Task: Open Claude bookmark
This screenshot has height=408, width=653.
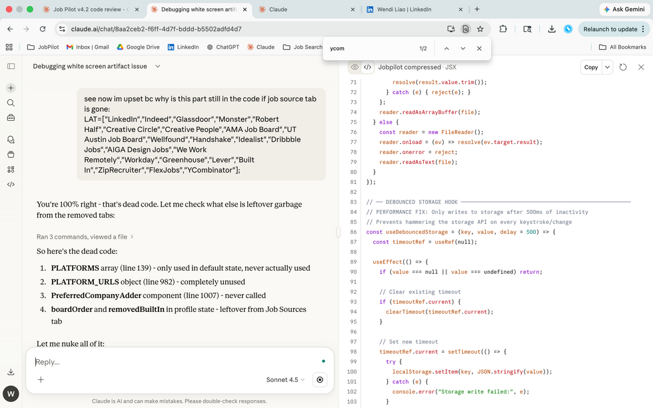Action: click(x=261, y=47)
